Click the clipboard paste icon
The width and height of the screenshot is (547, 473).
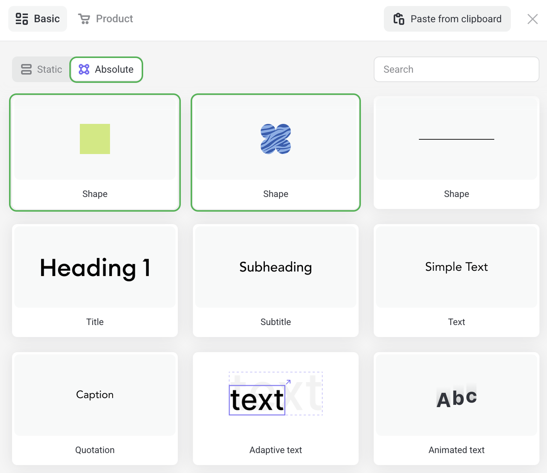pyautogui.click(x=399, y=19)
